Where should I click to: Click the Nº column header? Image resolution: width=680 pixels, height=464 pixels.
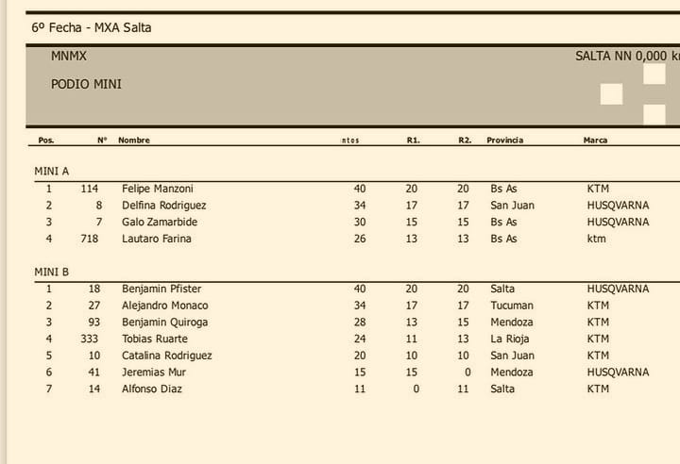(x=102, y=141)
